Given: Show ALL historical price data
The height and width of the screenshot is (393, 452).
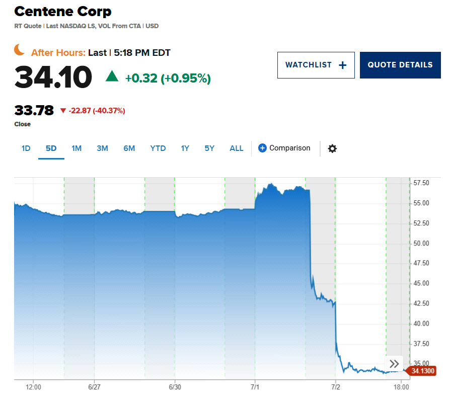Looking at the screenshot, I should 237,148.
